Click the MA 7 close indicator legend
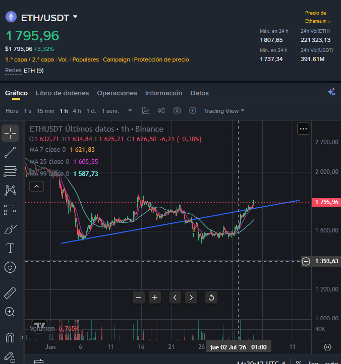Screen dimensions: 341x364 tap(62, 150)
